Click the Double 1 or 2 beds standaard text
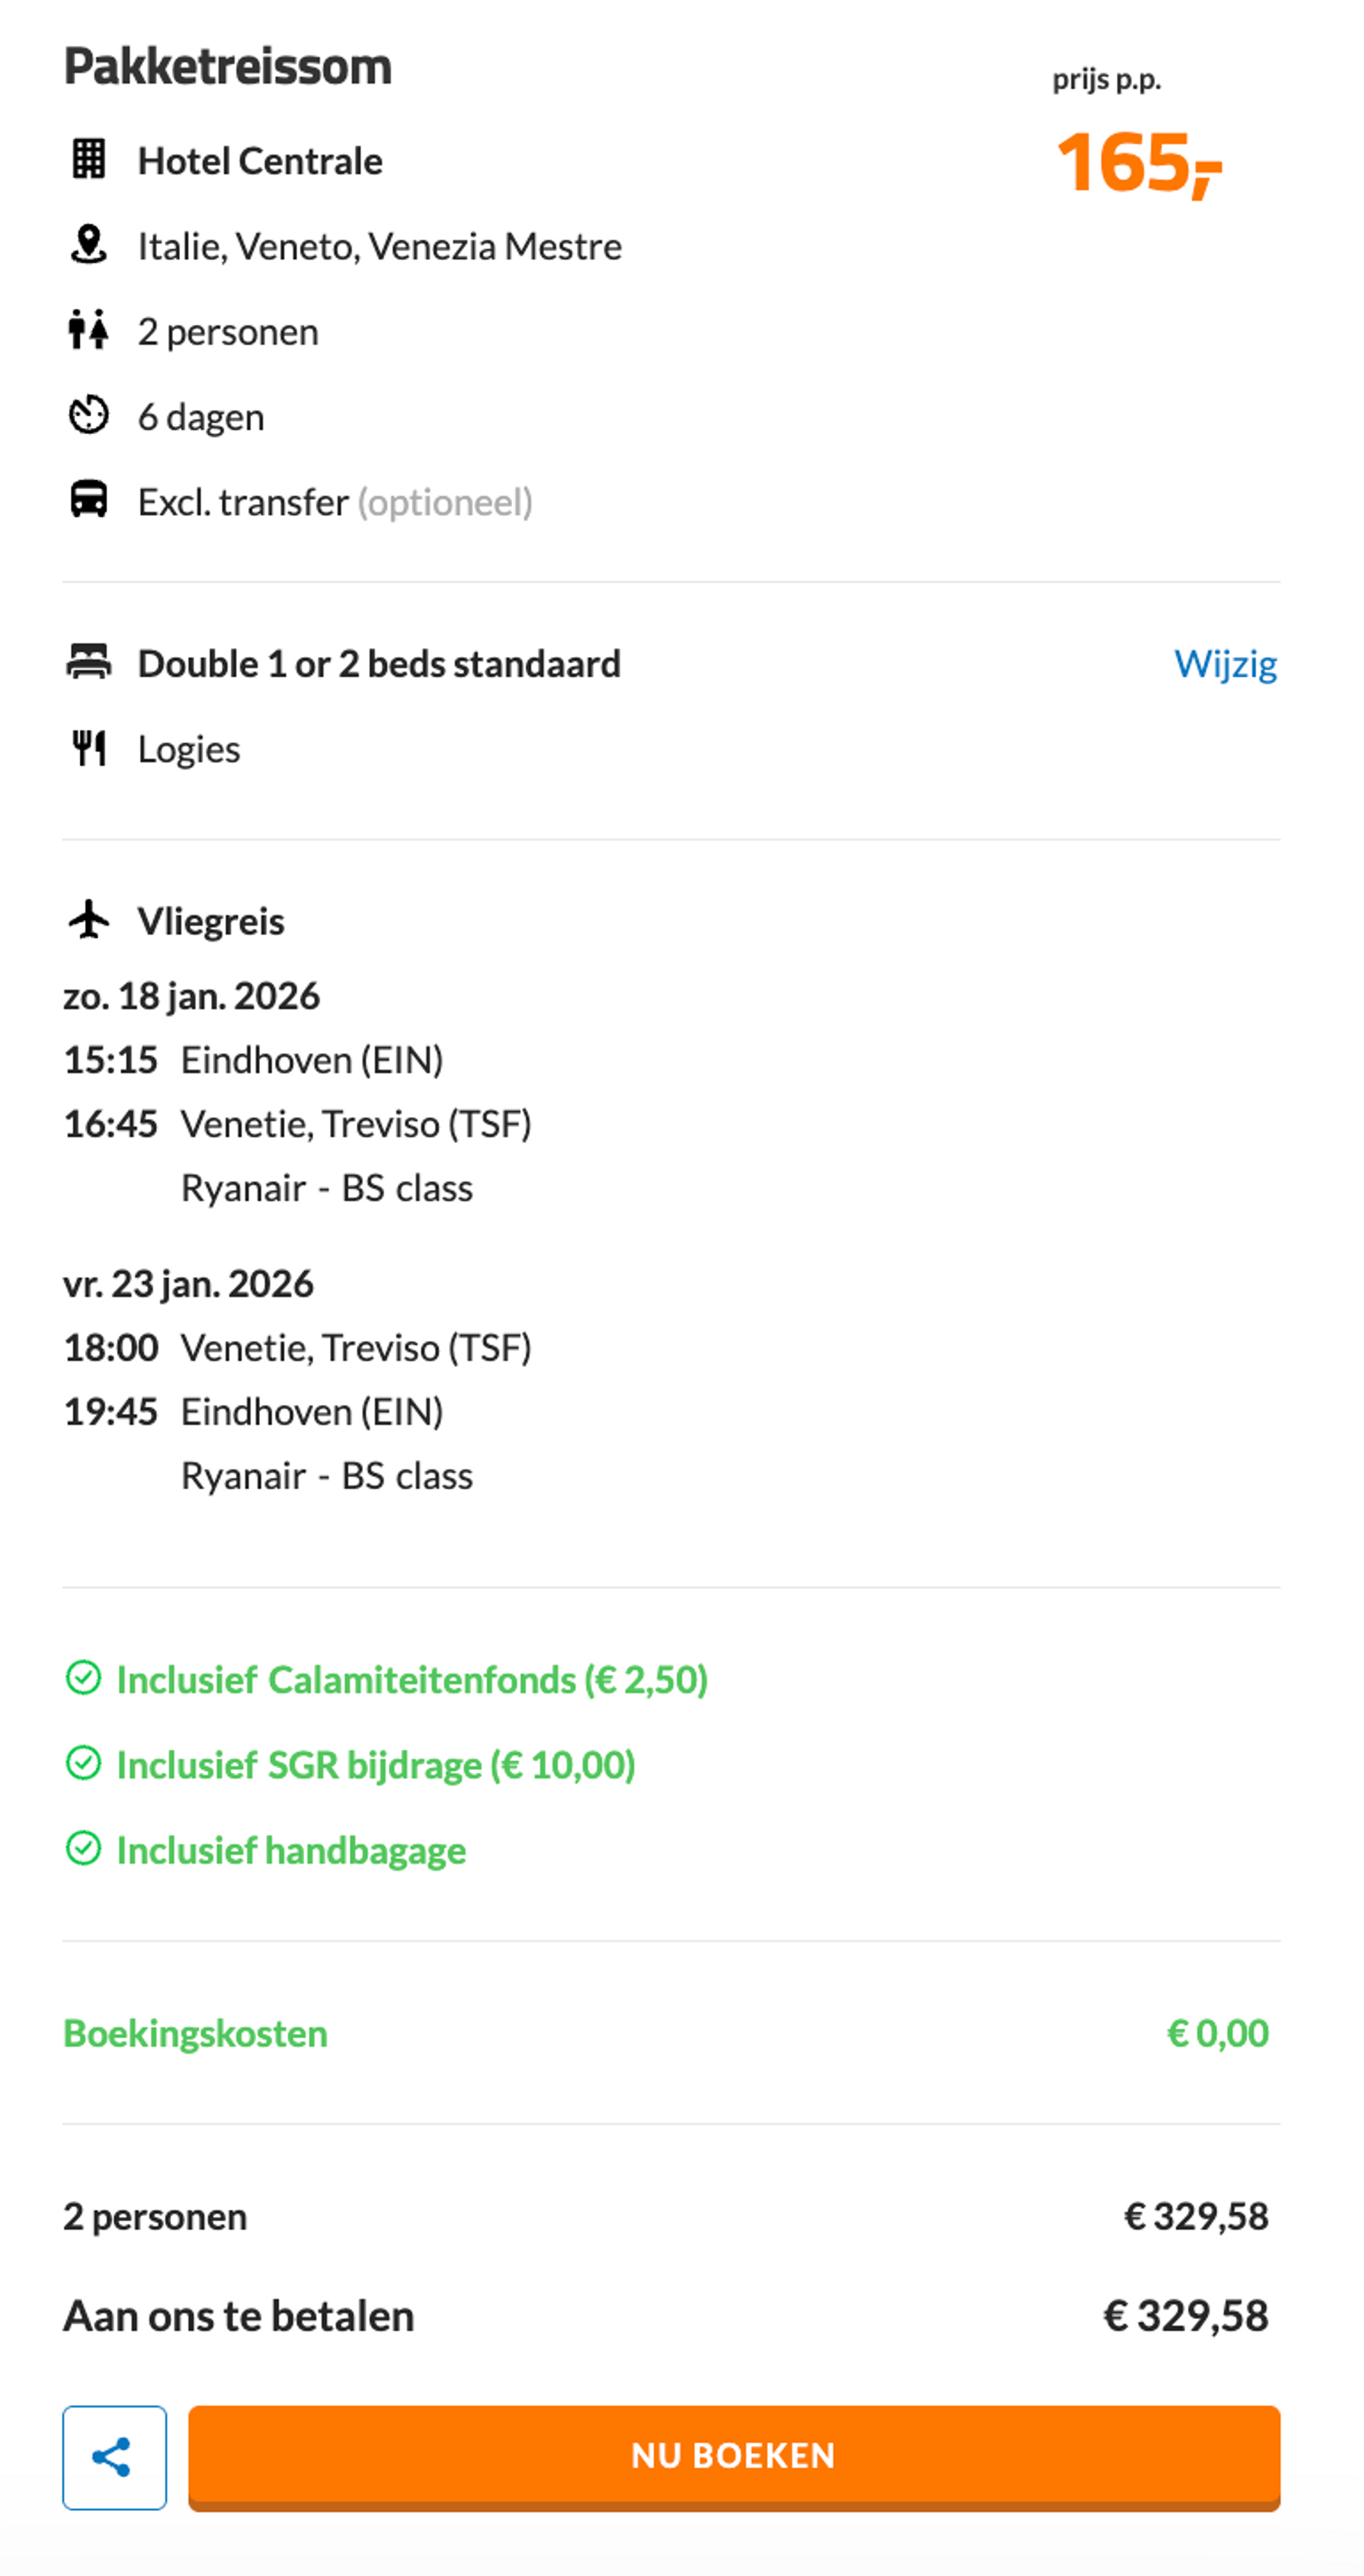Image resolution: width=1364 pixels, height=2576 pixels. (x=379, y=664)
